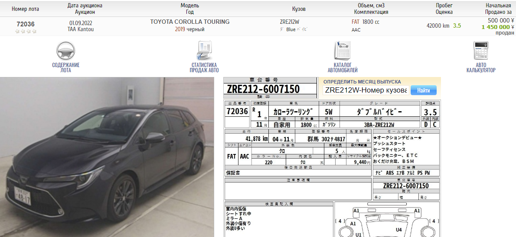Image resolution: width=516 pixels, height=237 pixels.
Task: Open the sales statistics chart icon
Action: click(204, 51)
